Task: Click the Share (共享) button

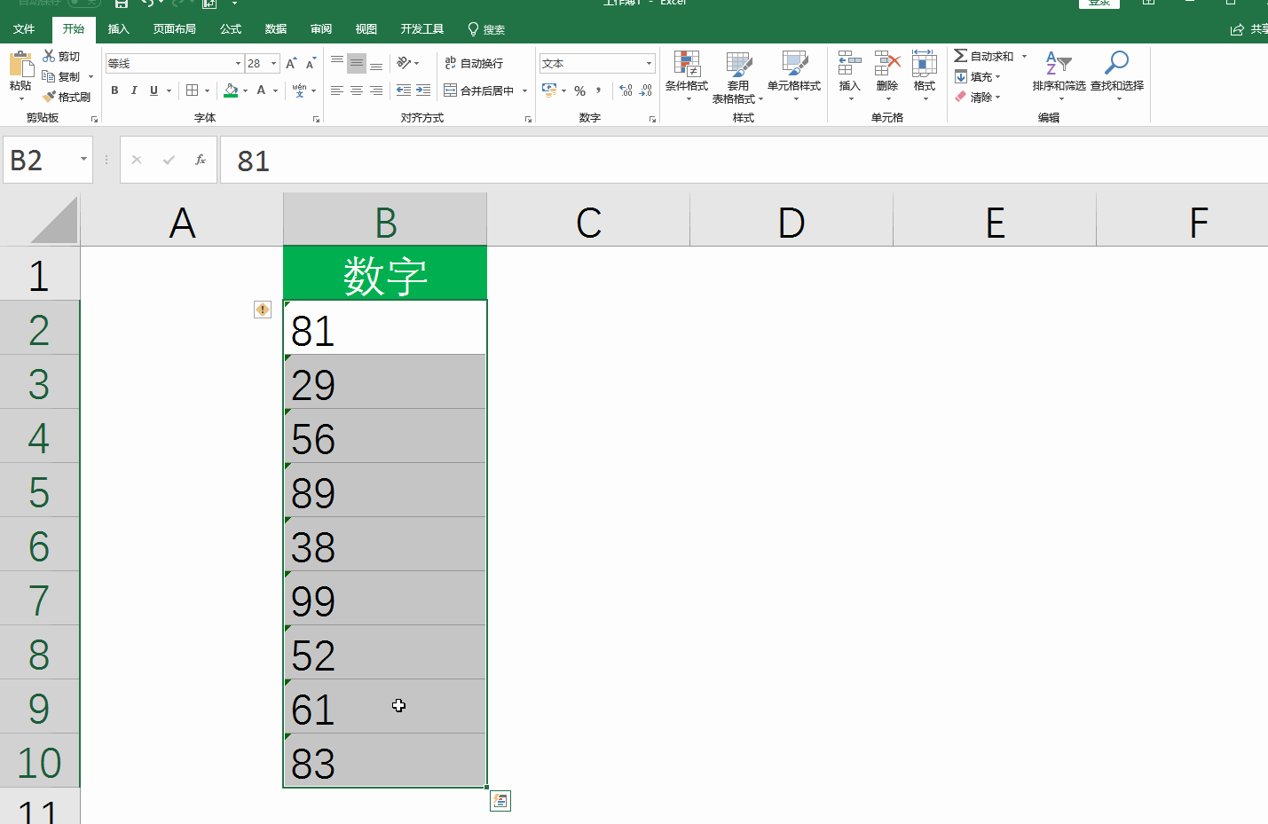Action: 1249,29
